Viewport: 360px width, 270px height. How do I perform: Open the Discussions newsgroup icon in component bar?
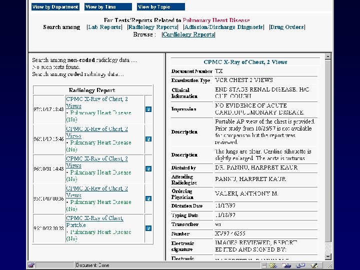300,265
